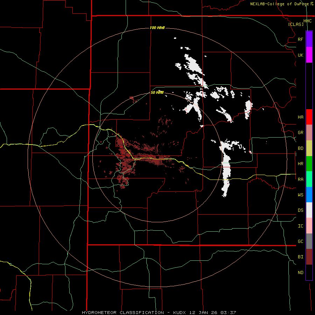The image size is (315, 315).
Task: Click the GR legend label
Action: pyautogui.click(x=300, y=133)
